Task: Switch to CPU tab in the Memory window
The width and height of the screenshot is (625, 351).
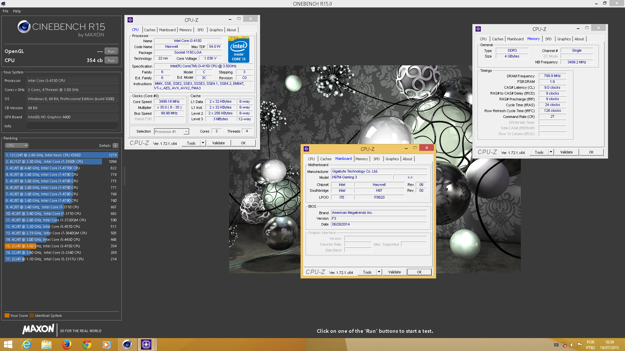Action: [483, 39]
